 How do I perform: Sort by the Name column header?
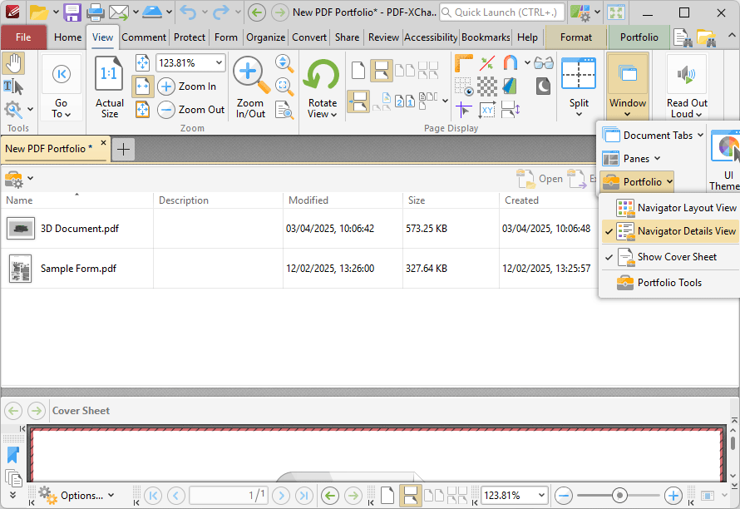tap(77, 200)
